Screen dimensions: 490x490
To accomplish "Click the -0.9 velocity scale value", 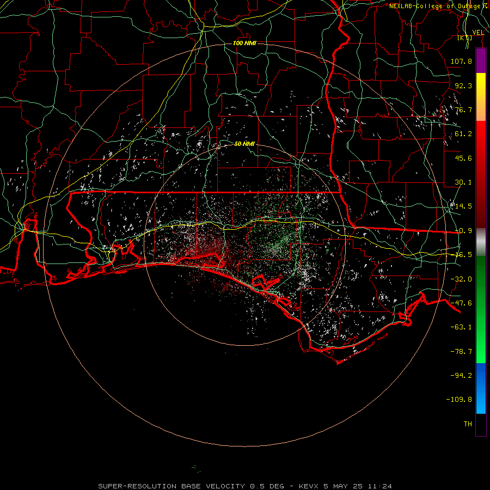I will coord(463,231).
